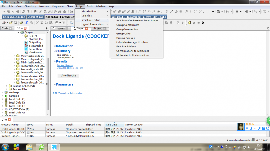Image resolution: width=270 pixels, height=151 pixels.
Task: Sort jobs by the Start Date column
Action: (114, 125)
